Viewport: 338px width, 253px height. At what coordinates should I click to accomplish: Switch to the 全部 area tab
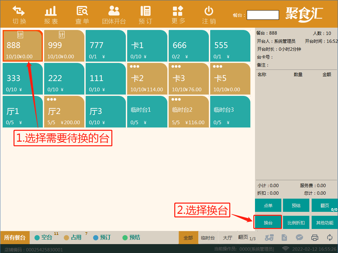[188, 238]
